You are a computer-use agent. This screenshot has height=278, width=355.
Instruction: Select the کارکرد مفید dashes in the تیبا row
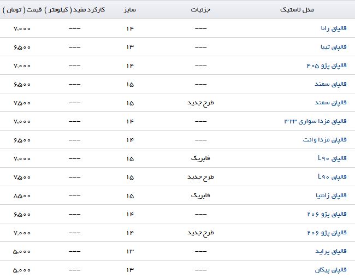[75, 48]
